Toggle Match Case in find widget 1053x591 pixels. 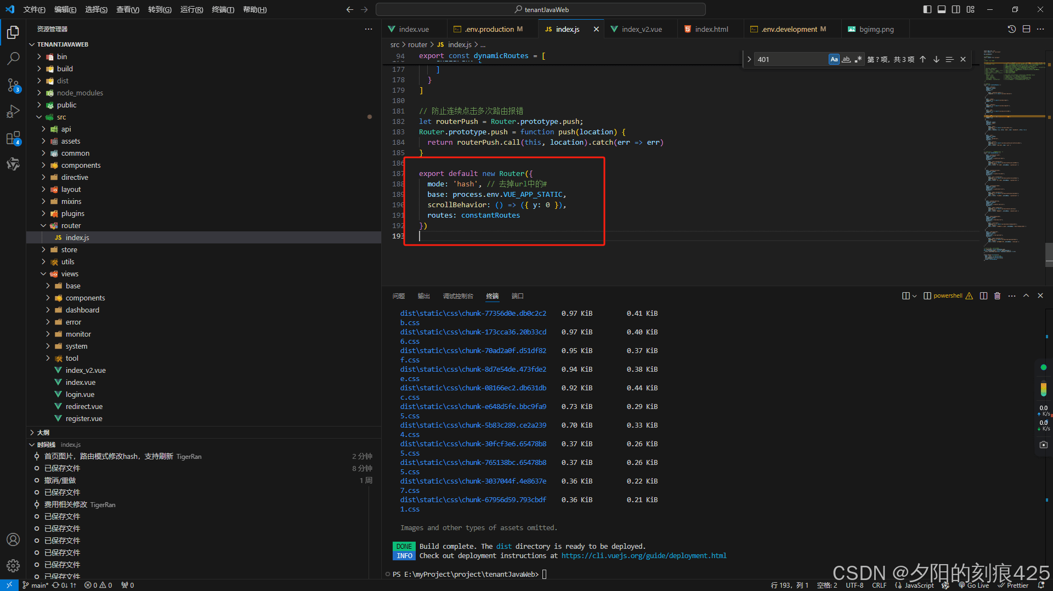834,59
